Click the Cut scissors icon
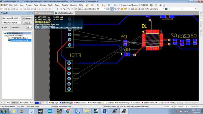Viewport: 203px width, 114px height. [39, 9]
